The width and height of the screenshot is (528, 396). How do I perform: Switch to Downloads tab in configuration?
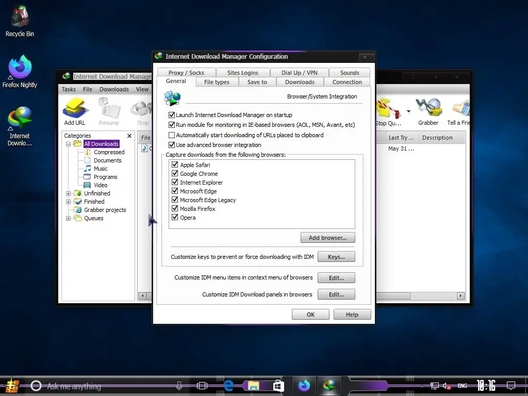300,82
